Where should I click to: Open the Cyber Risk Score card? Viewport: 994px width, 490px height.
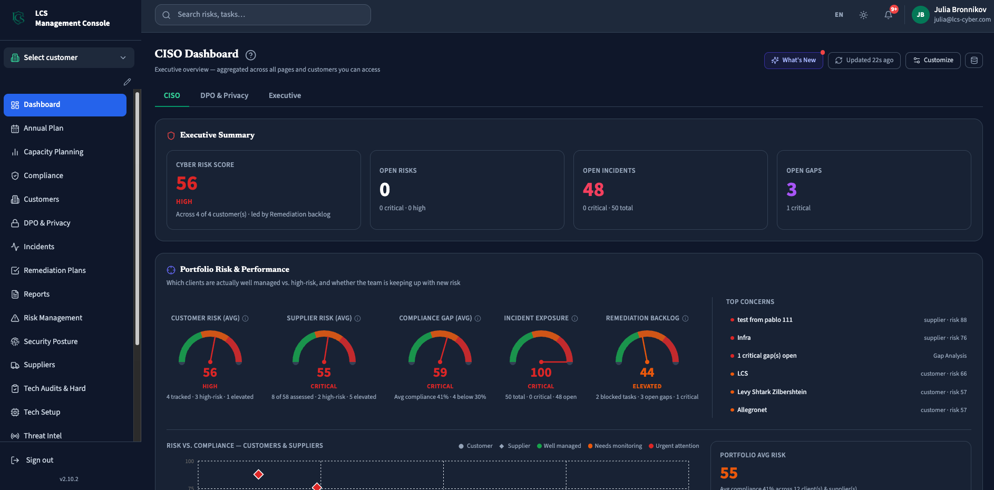coord(264,190)
